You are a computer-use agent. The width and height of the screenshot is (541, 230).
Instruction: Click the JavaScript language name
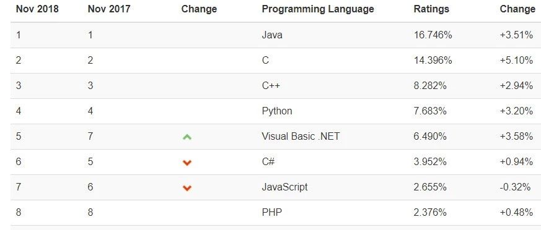(x=284, y=187)
